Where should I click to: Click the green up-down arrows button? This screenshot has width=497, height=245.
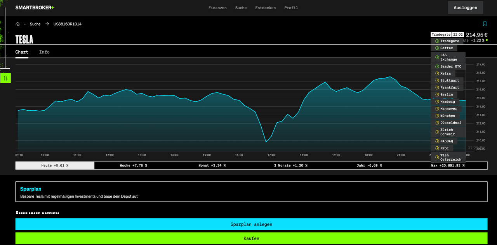click(5, 78)
